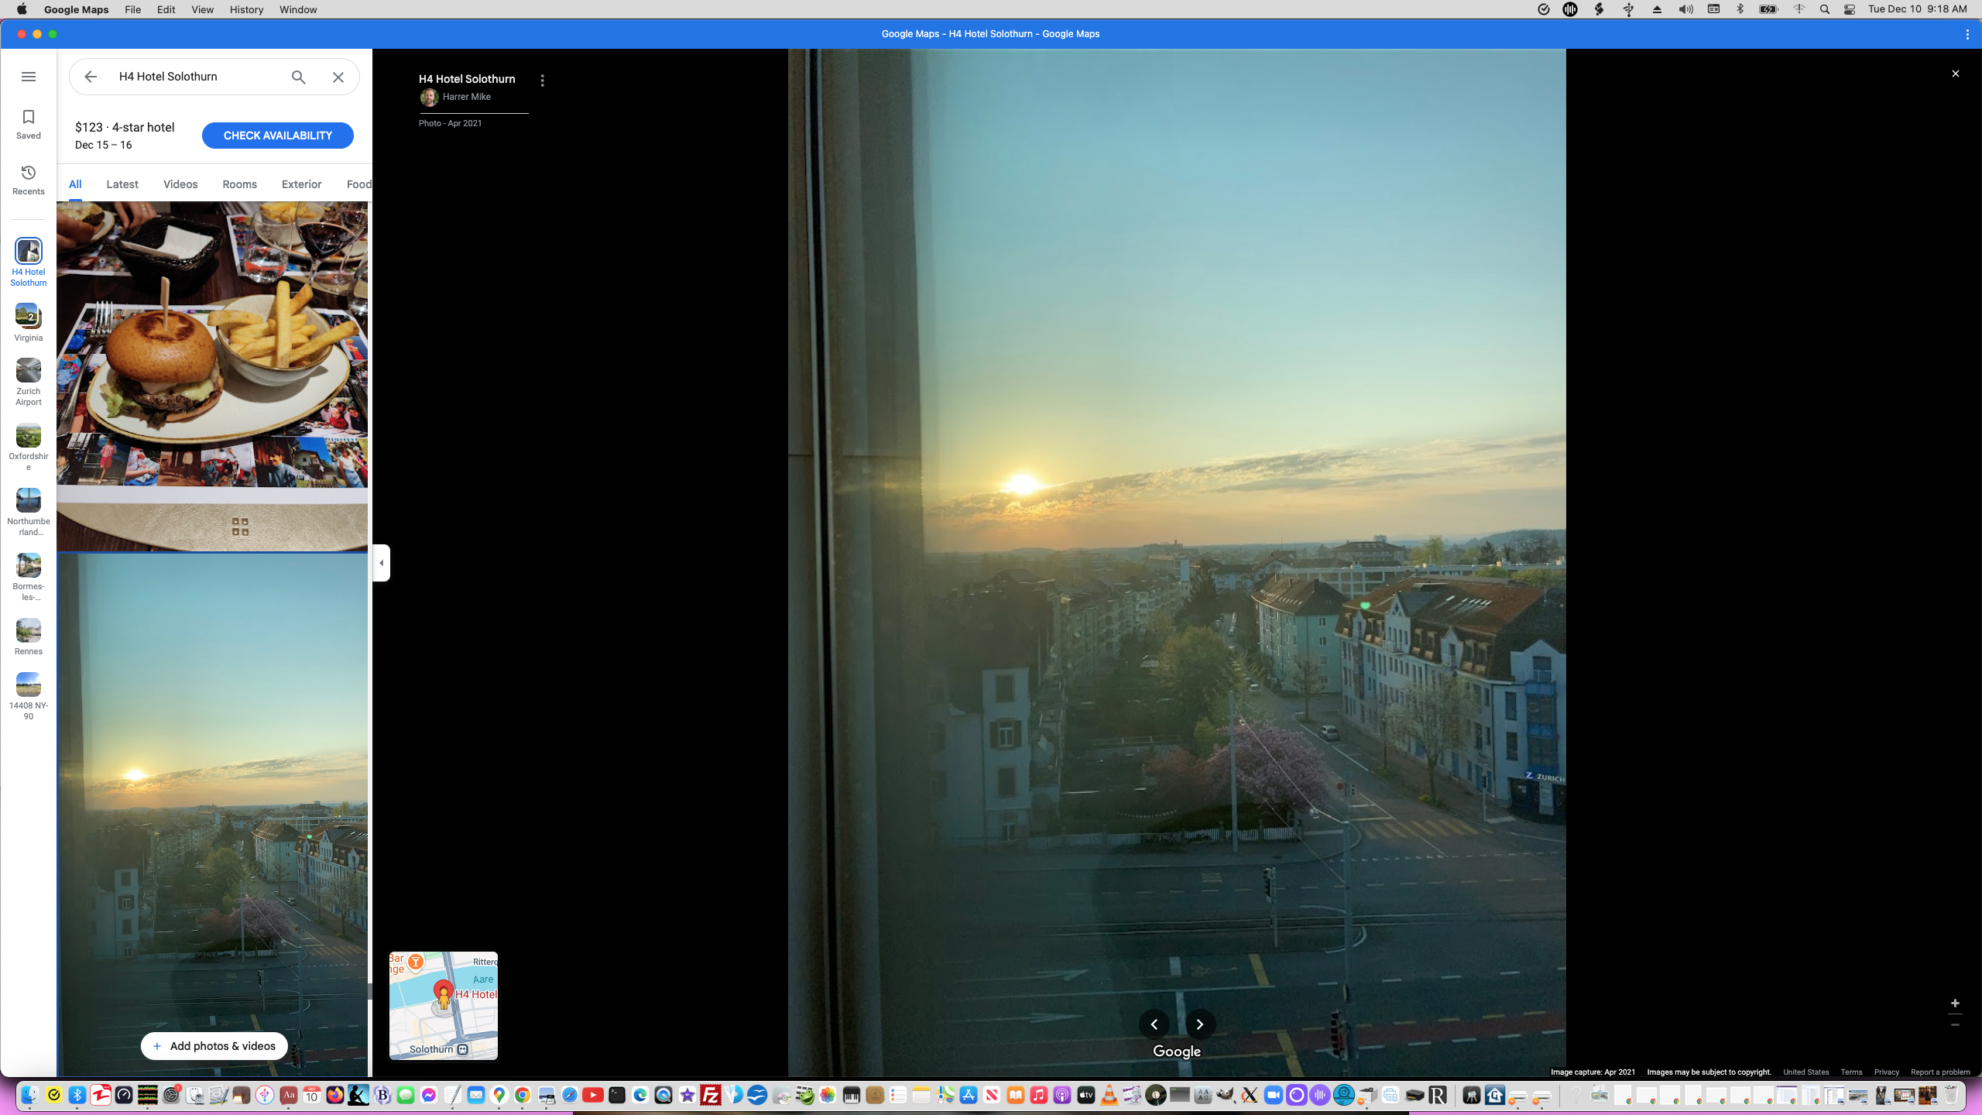Click the Report a problem link
Viewport: 1982px width, 1115px height.
[1940, 1072]
